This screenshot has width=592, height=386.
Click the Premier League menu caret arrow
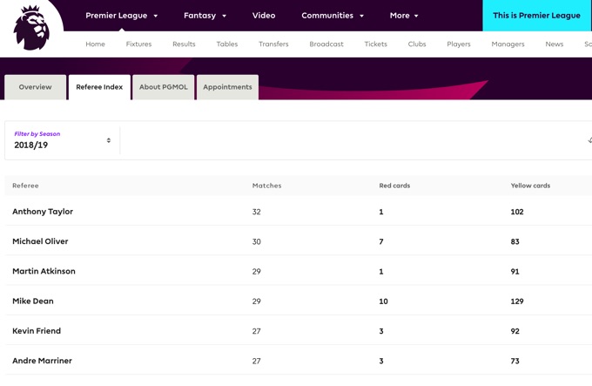click(x=155, y=16)
